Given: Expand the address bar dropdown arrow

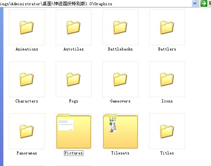Looking at the screenshot, I should (x=195, y=3).
